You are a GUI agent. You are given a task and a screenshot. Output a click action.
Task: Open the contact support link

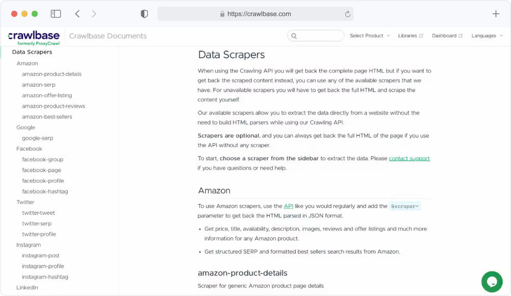coord(409,158)
